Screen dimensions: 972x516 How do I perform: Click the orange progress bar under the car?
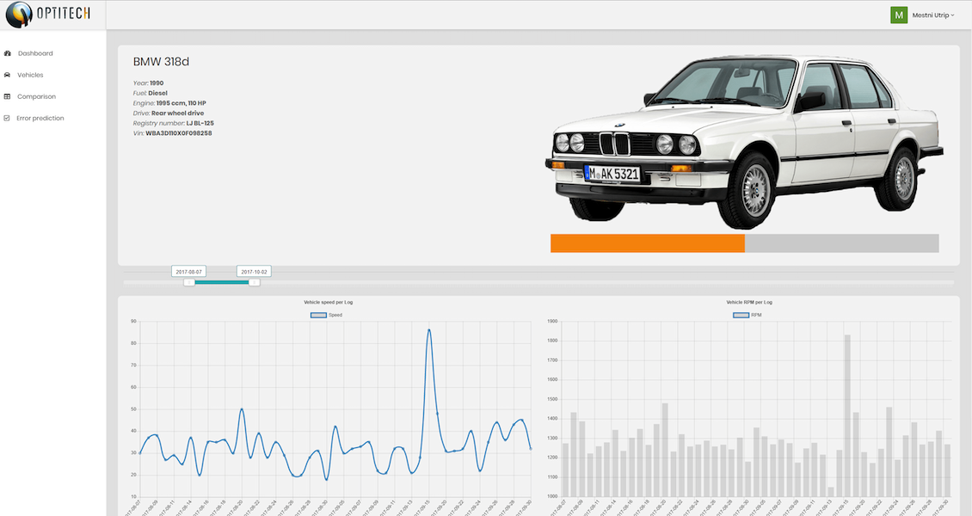[x=647, y=243]
